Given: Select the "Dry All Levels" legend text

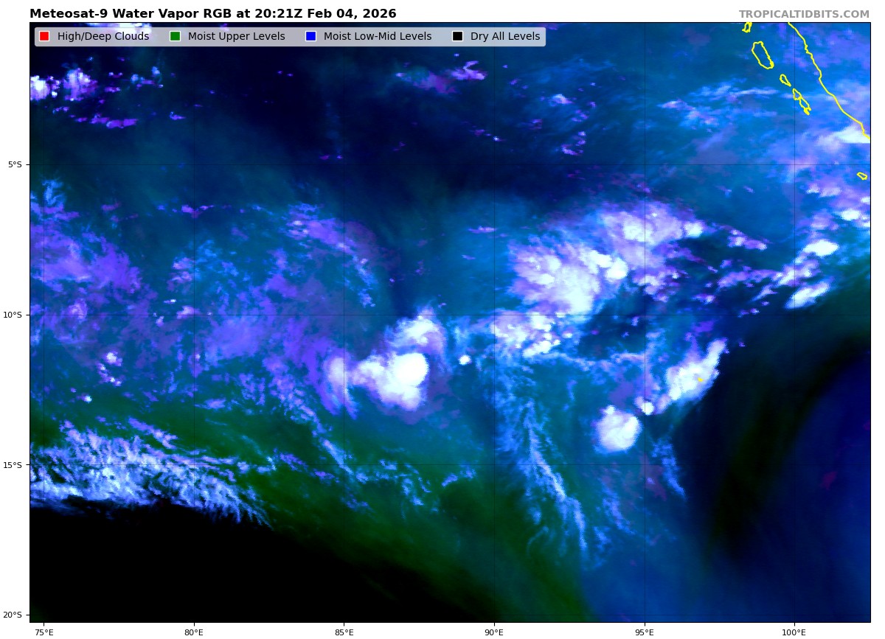Looking at the screenshot, I should click(505, 37).
